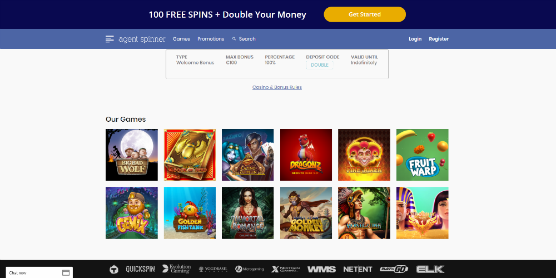556x278 pixels.
Task: Copy the DOUBLE deposit code
Action: click(320, 65)
